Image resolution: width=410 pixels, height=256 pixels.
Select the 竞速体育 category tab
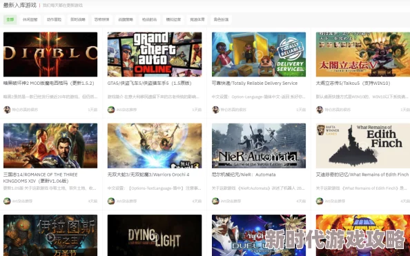[197, 19]
